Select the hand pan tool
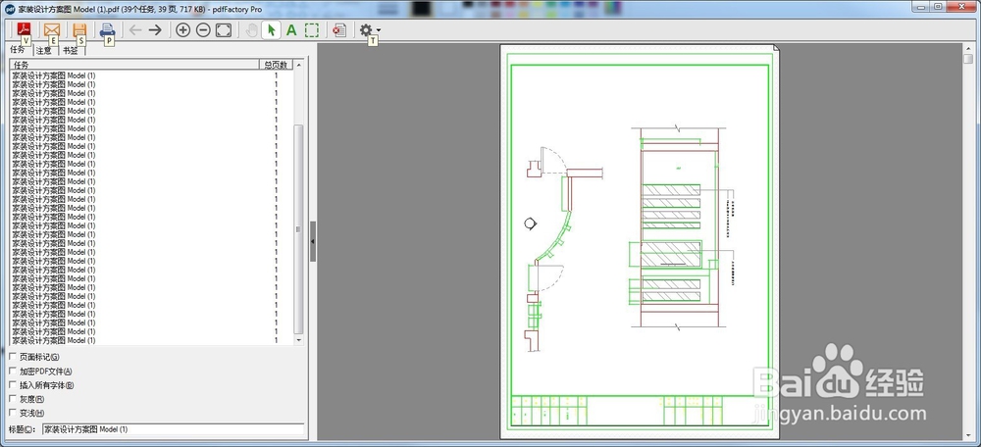 click(x=251, y=30)
